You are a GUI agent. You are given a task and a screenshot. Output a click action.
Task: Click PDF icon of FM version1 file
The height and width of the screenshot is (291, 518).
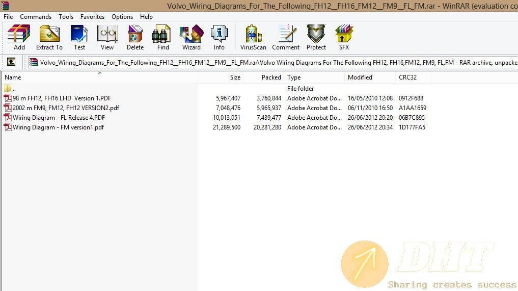pyautogui.click(x=7, y=127)
